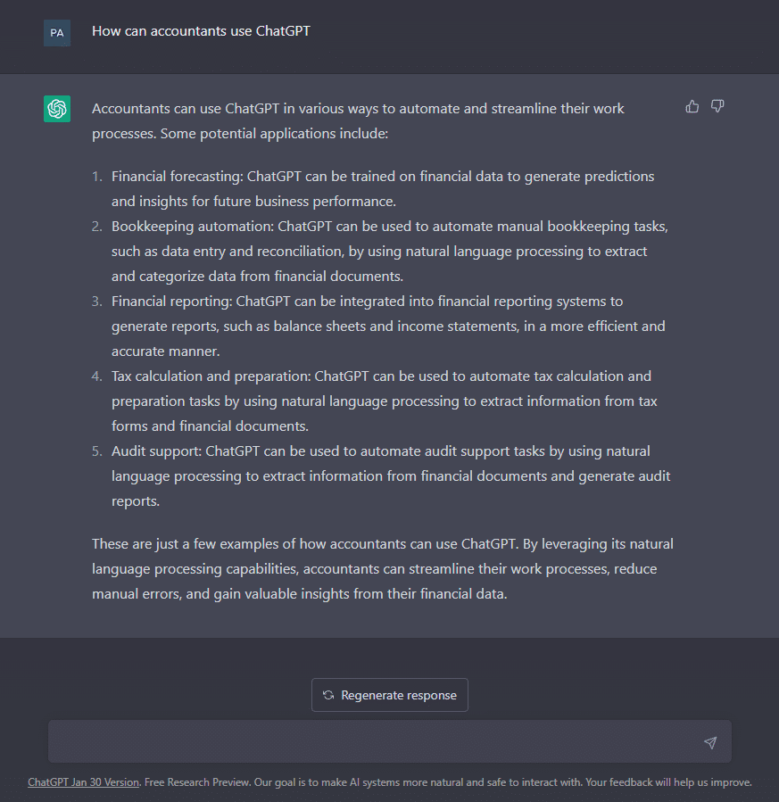
Task: Click the user question about accountants
Action: point(201,31)
